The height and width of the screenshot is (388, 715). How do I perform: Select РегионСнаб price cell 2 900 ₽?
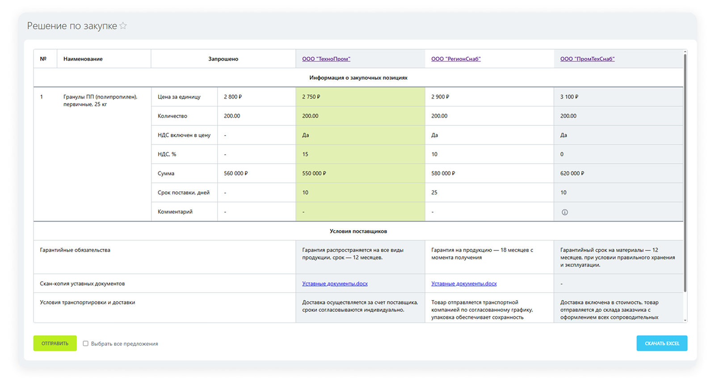(489, 97)
